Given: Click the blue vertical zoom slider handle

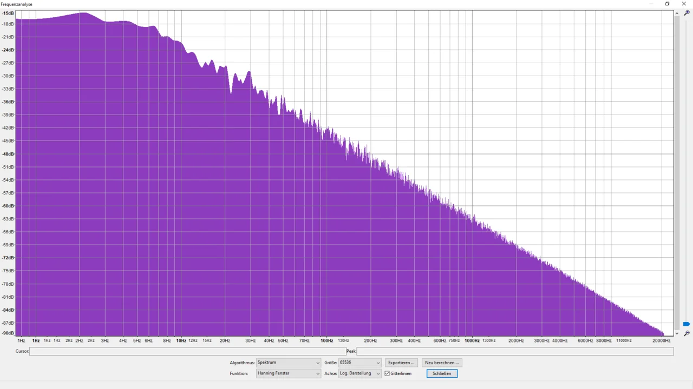Looking at the screenshot, I should (x=687, y=324).
